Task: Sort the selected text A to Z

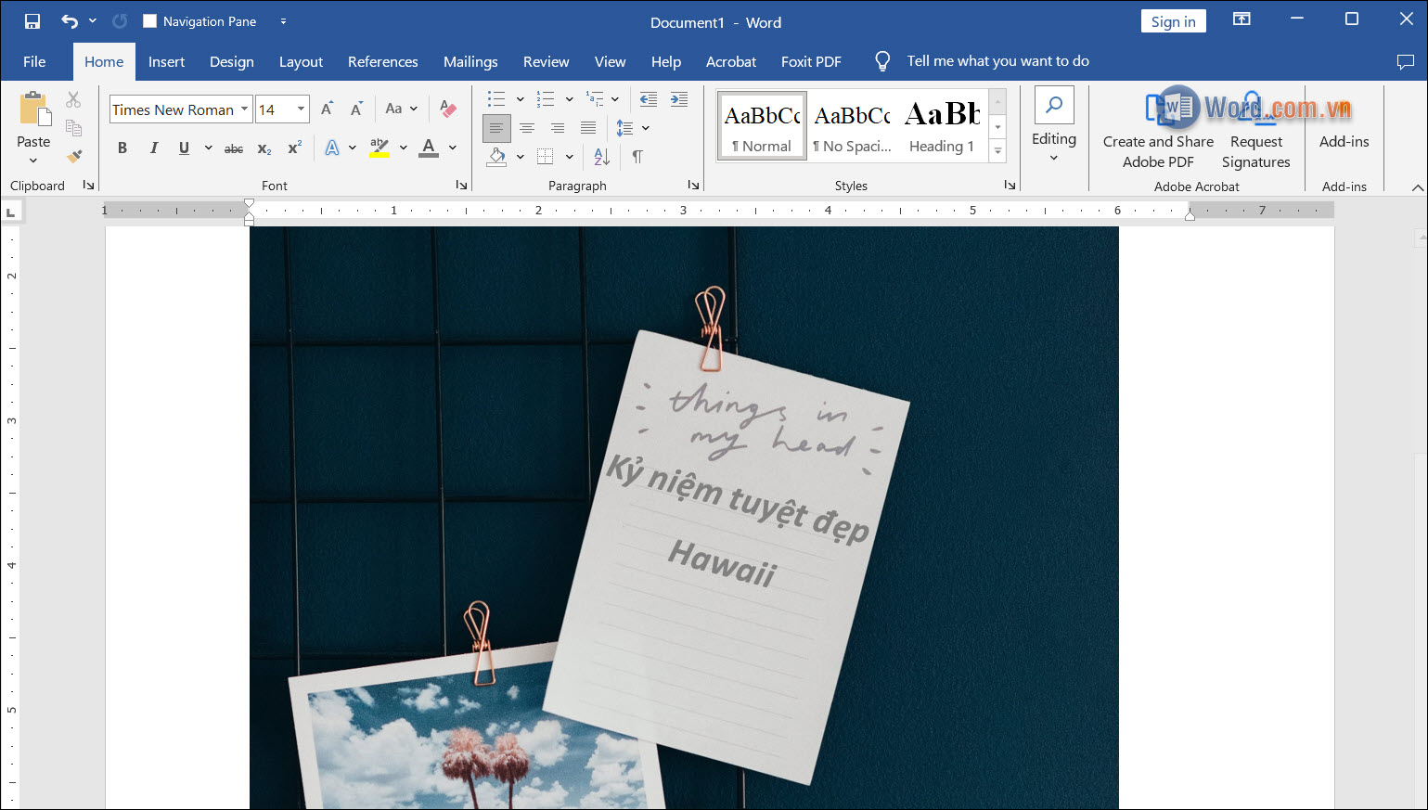Action: (x=601, y=157)
